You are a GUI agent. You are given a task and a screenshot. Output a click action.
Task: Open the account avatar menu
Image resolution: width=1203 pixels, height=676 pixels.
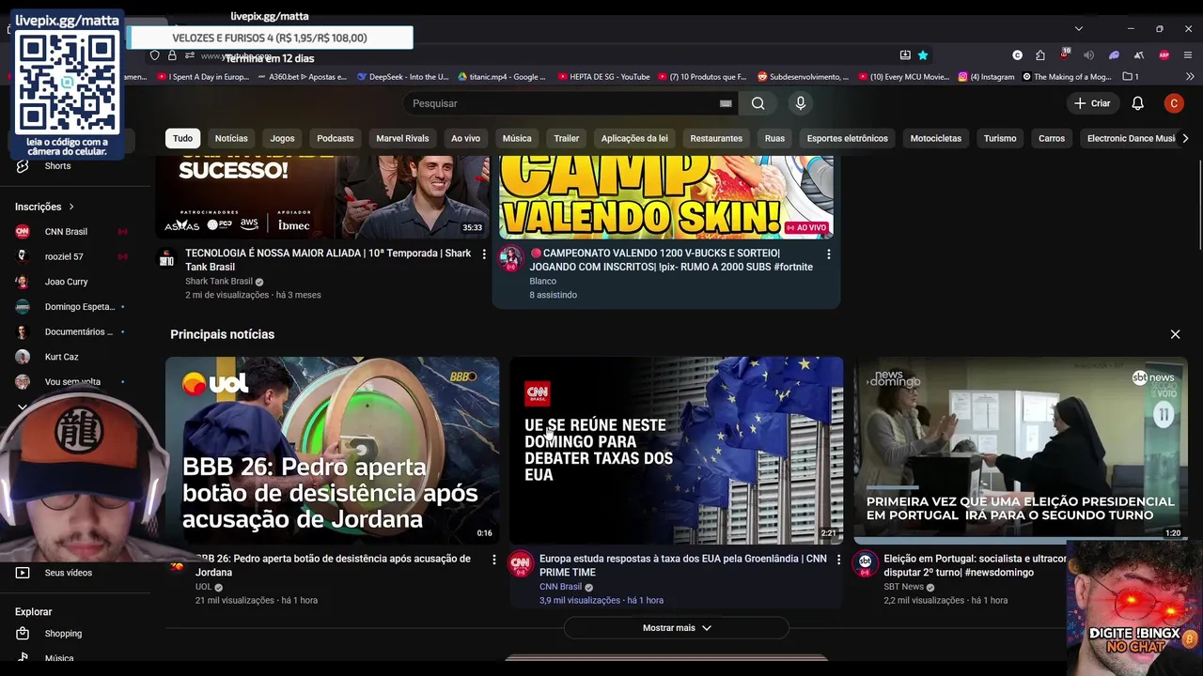pyautogui.click(x=1173, y=103)
